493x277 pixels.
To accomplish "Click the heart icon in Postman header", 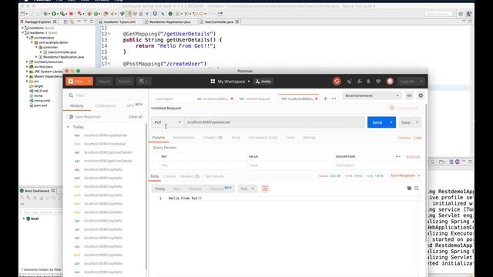I will (x=378, y=82).
